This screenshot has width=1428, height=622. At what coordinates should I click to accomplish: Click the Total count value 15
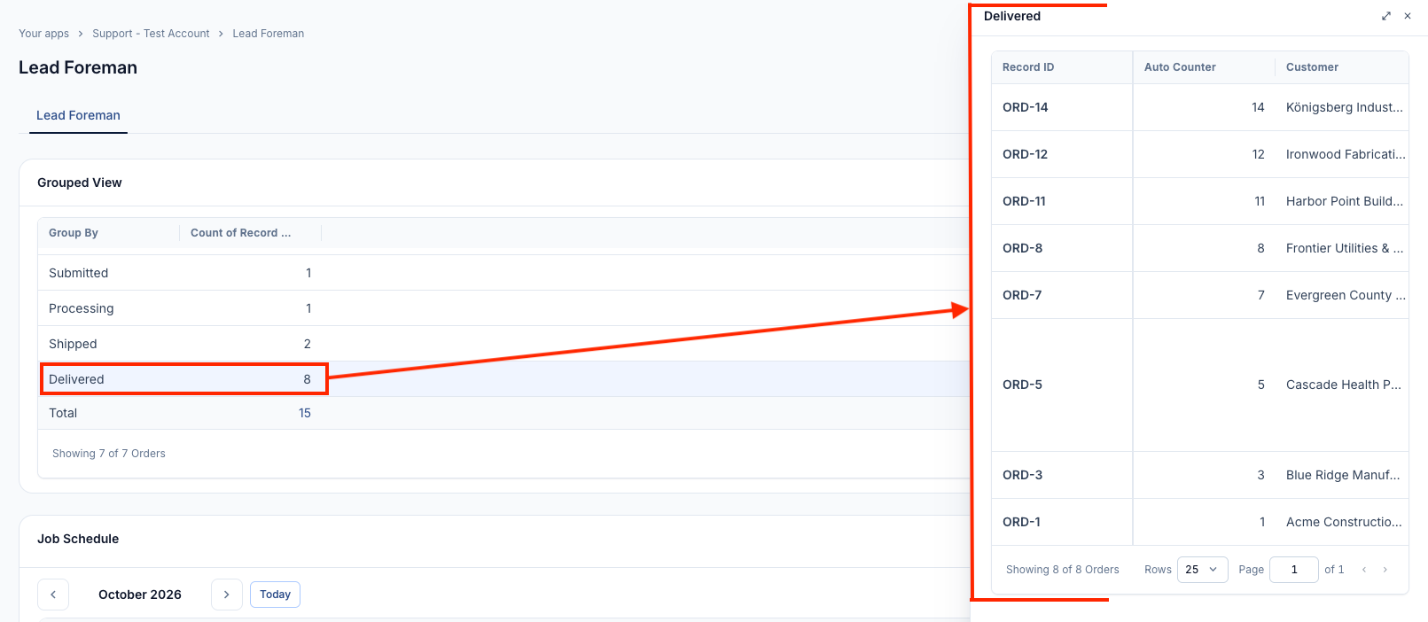point(305,413)
